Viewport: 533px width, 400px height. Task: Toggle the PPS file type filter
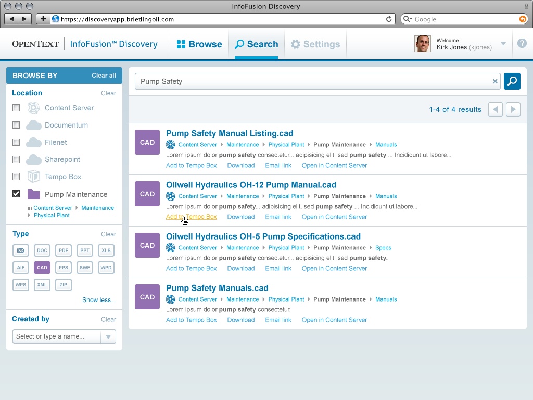coord(63,268)
